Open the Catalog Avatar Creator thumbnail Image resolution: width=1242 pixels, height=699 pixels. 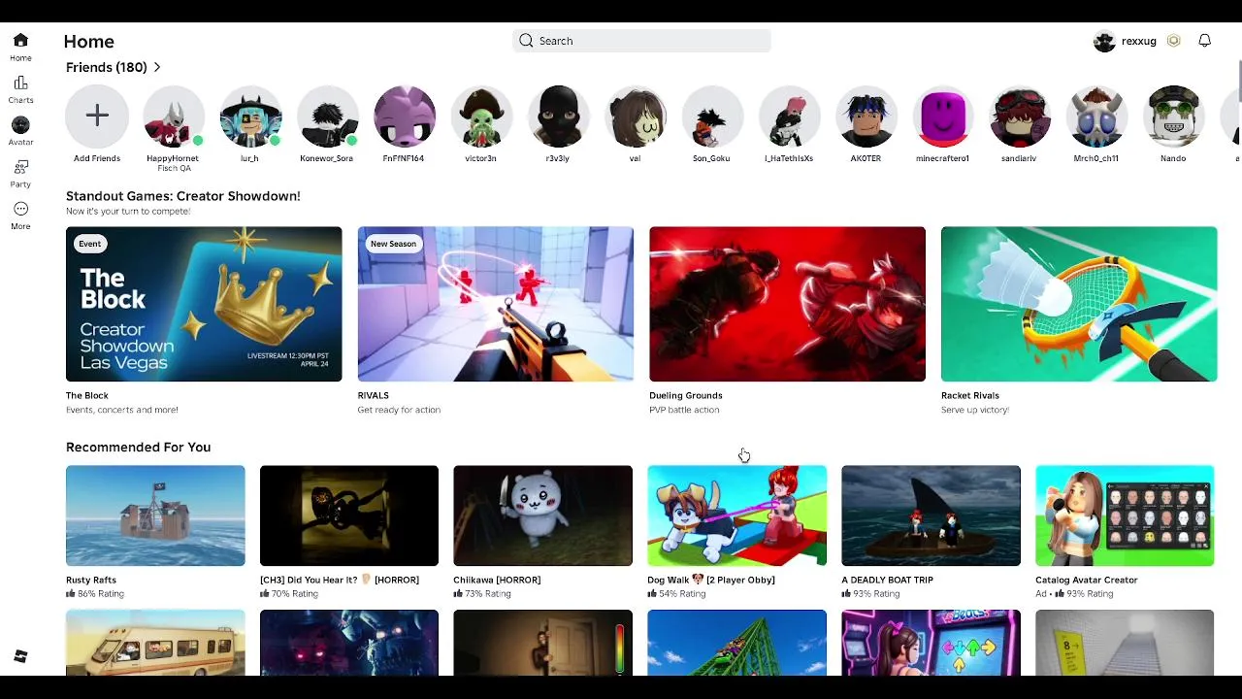click(x=1125, y=516)
